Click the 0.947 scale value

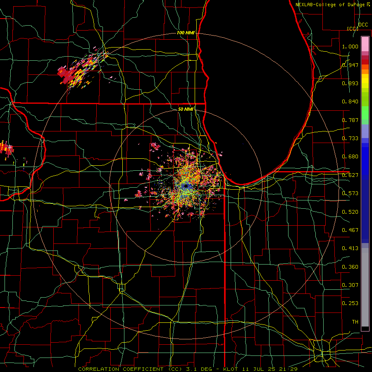(350, 65)
